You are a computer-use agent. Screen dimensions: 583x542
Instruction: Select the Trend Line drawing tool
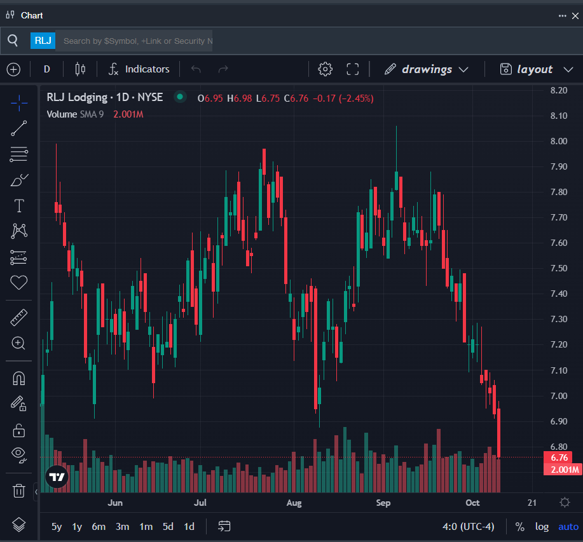[x=18, y=128]
